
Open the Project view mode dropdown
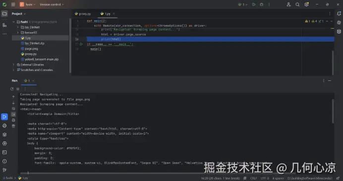click(19, 14)
